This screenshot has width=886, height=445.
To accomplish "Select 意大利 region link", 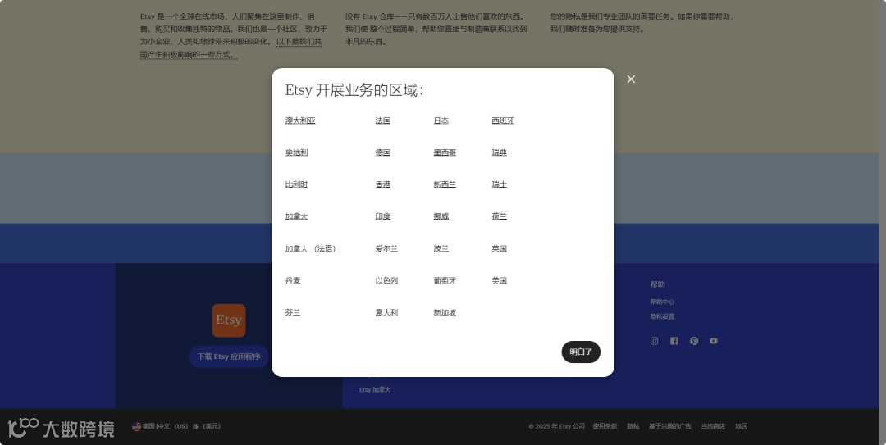I will (x=386, y=312).
